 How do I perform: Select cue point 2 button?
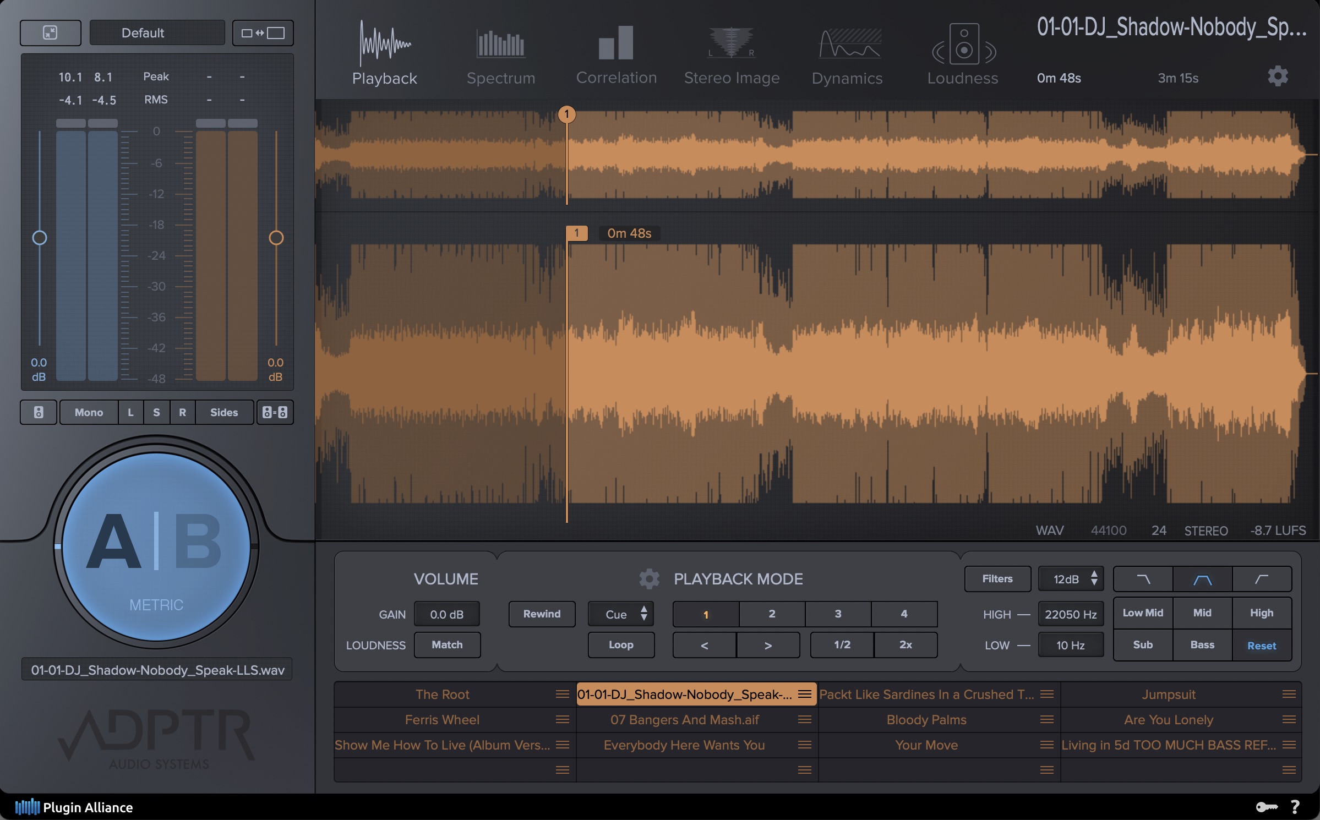pyautogui.click(x=772, y=614)
